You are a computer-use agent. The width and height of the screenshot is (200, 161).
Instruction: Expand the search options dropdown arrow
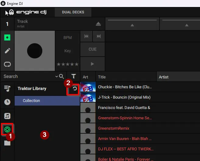pos(57,76)
